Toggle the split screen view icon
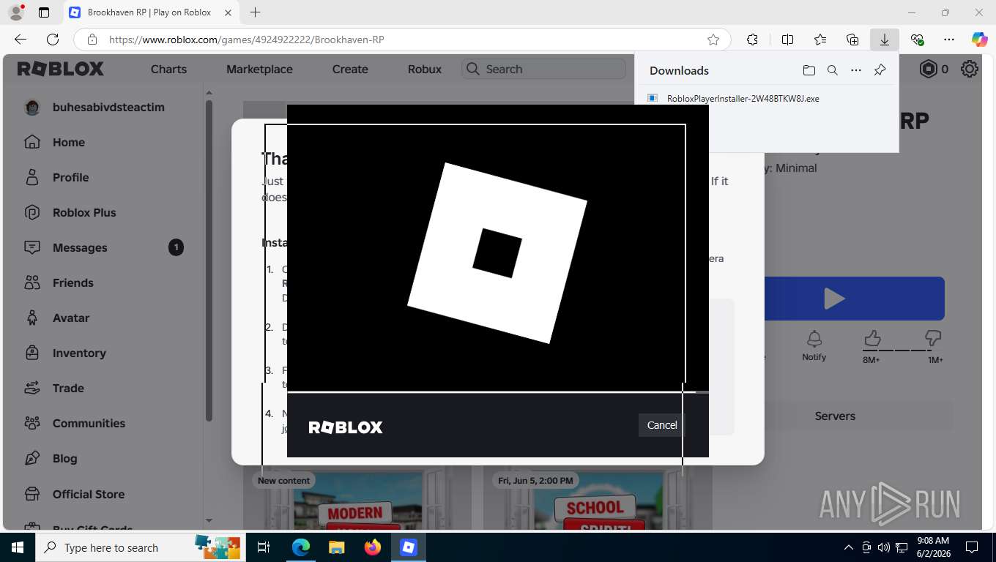This screenshot has height=562, width=996. [787, 40]
